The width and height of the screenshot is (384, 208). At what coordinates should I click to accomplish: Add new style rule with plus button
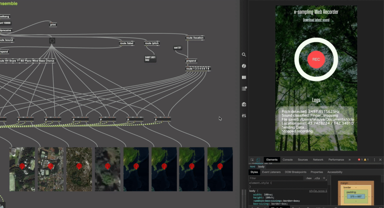click(x=324, y=178)
